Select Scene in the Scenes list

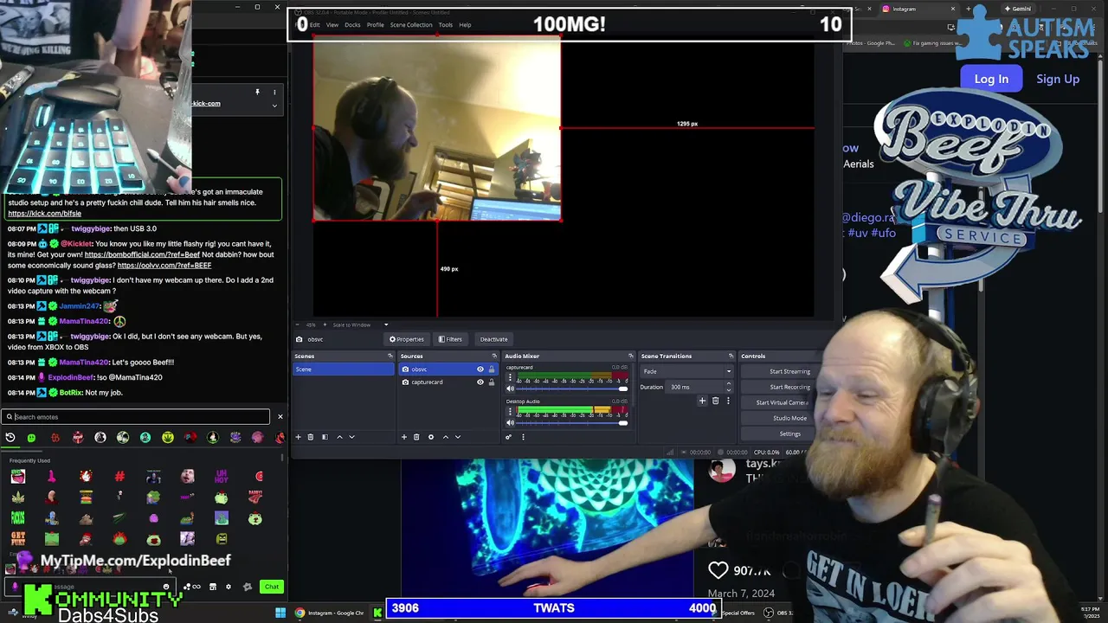(x=344, y=369)
